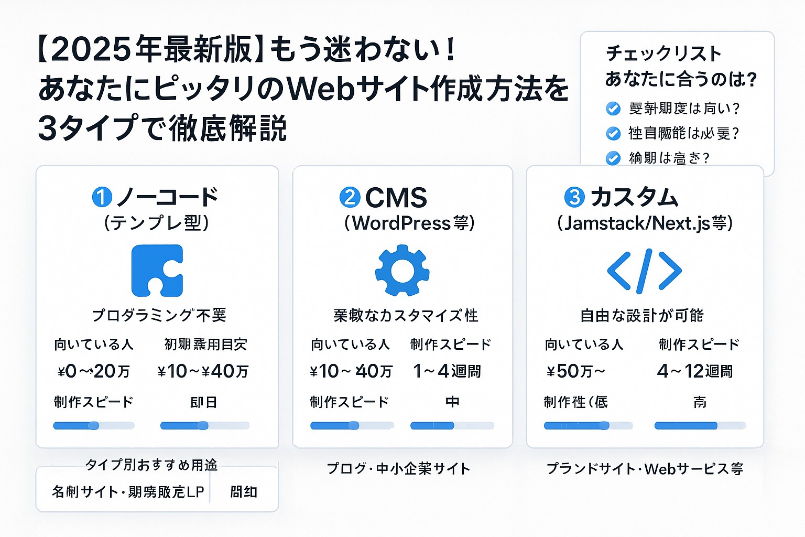805x537 pixels.
Task: Toggle the first checklist checkmark
Action: 613,109
